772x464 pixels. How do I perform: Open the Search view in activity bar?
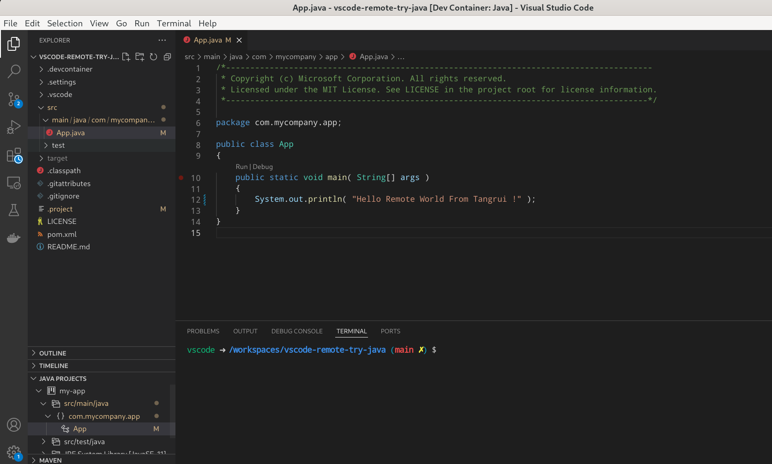click(x=14, y=71)
